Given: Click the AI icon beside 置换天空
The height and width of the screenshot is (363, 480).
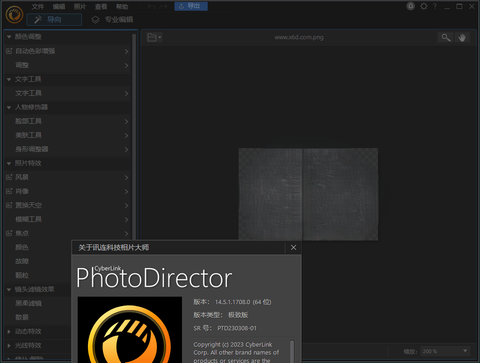Looking at the screenshot, I should coord(9,205).
